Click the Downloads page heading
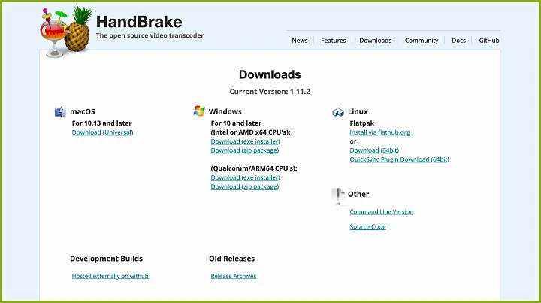Screen dimensions: 541x303 [x=270, y=74]
